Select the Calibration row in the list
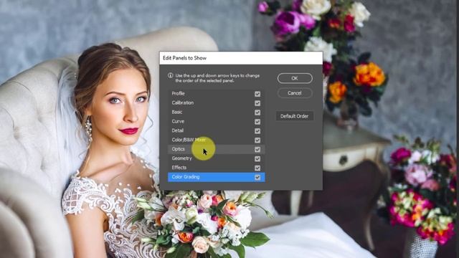Viewport: 459px width, 258px height. coord(217,103)
